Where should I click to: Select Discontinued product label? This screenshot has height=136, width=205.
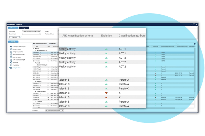point(18,54)
